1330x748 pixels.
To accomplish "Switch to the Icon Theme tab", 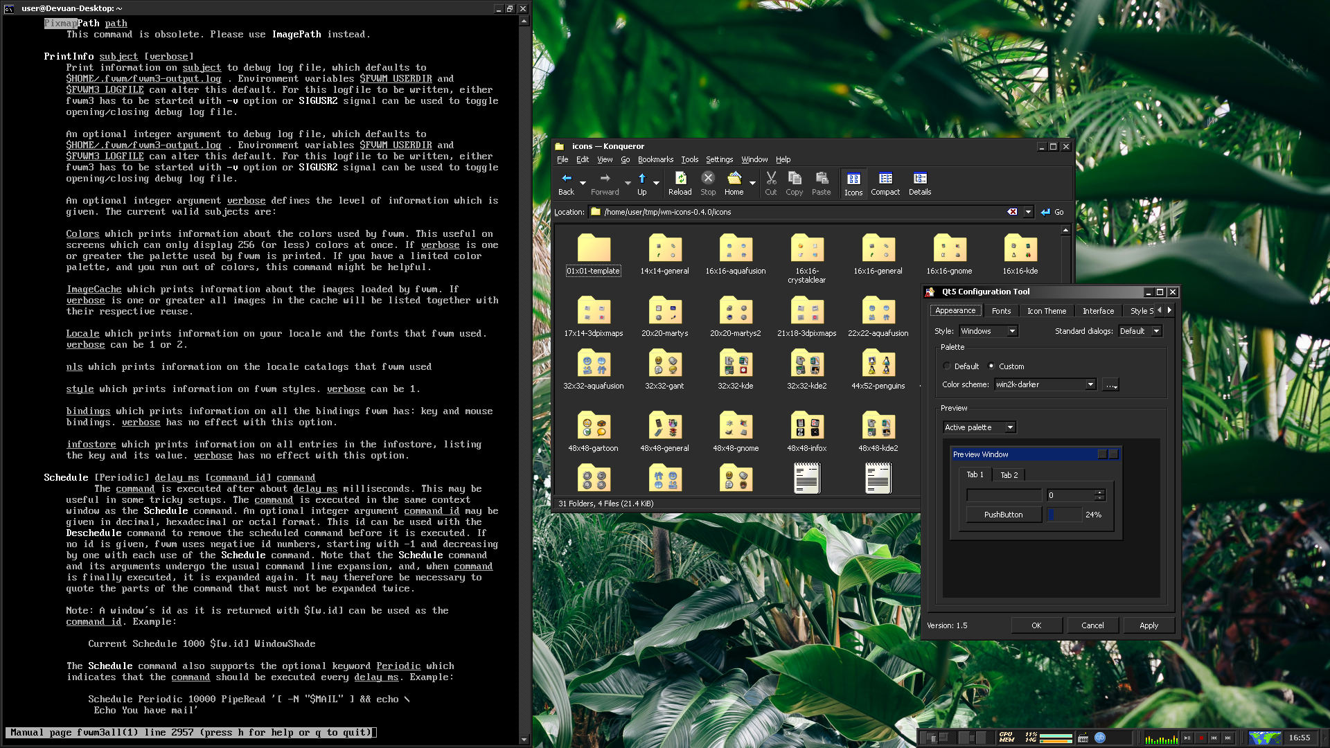I will (x=1046, y=311).
